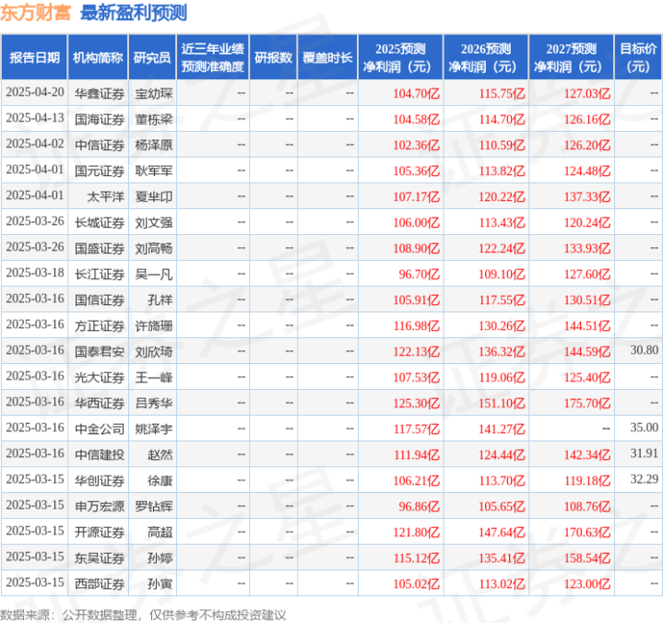
Task: Click the 最新盈利预测 heading
Action: (134, 13)
